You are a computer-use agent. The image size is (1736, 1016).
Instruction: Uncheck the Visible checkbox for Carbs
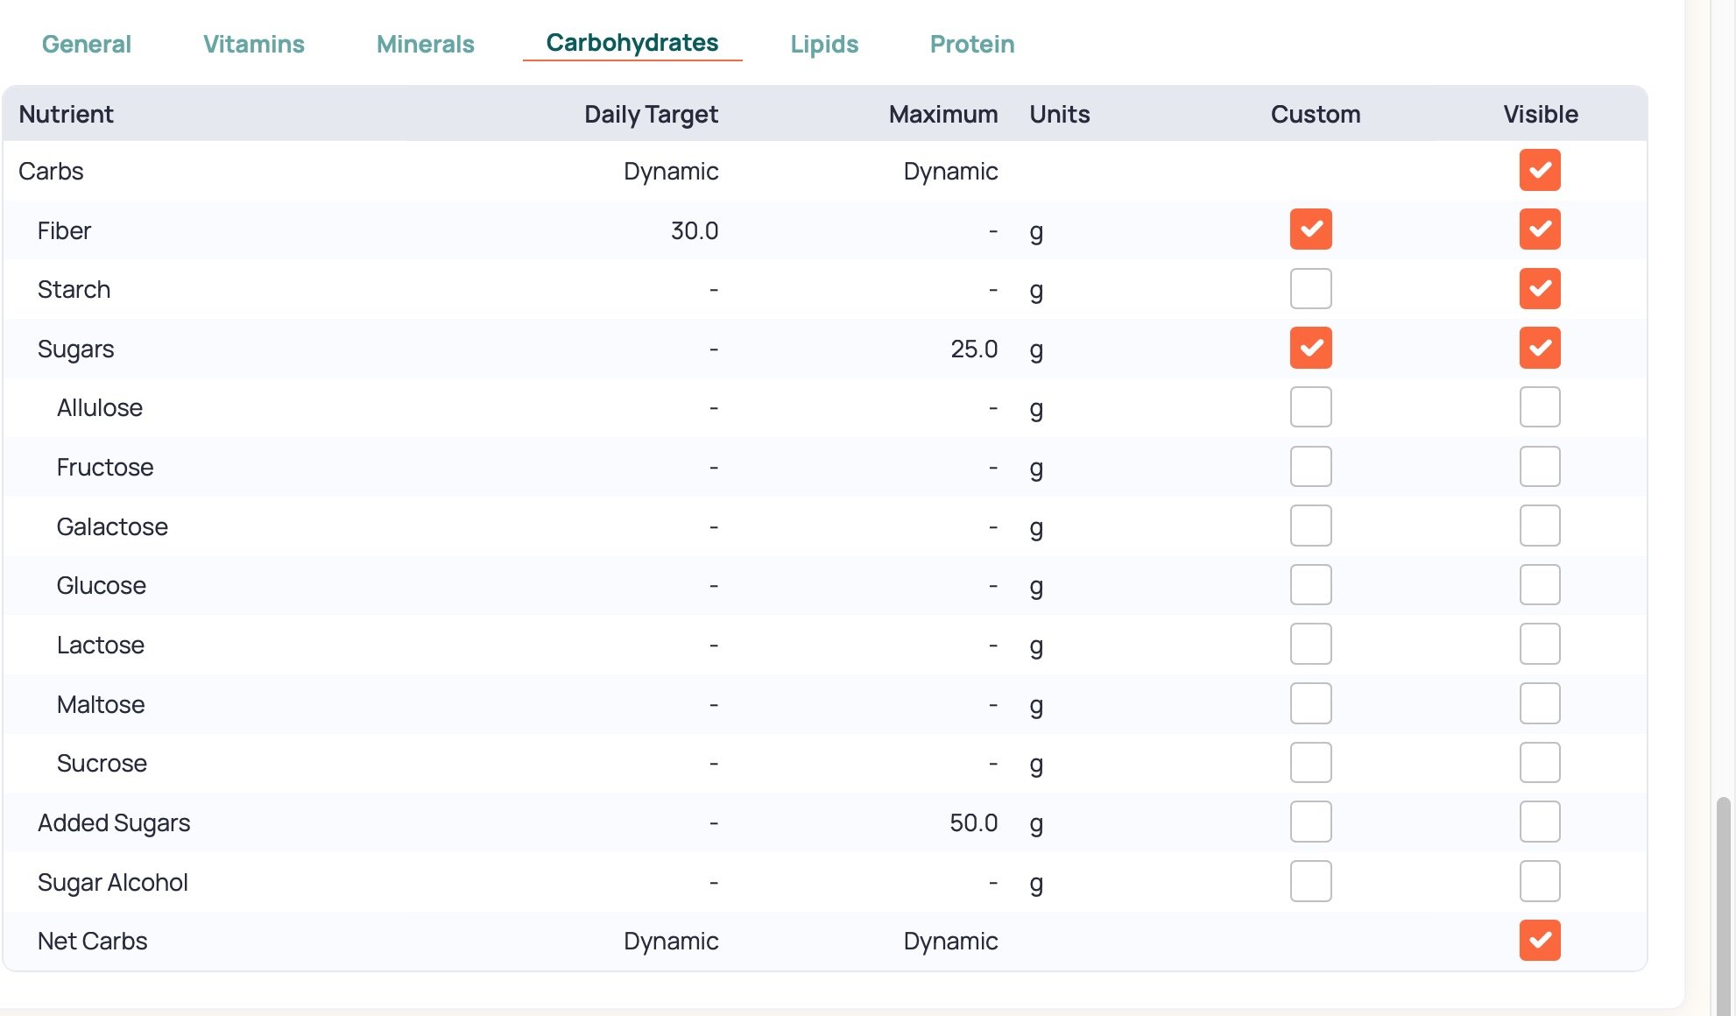click(1539, 170)
